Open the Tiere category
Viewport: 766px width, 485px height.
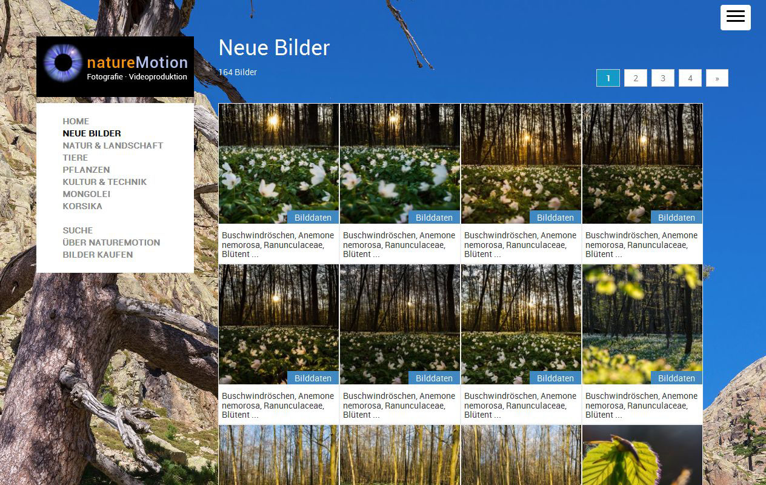click(75, 158)
